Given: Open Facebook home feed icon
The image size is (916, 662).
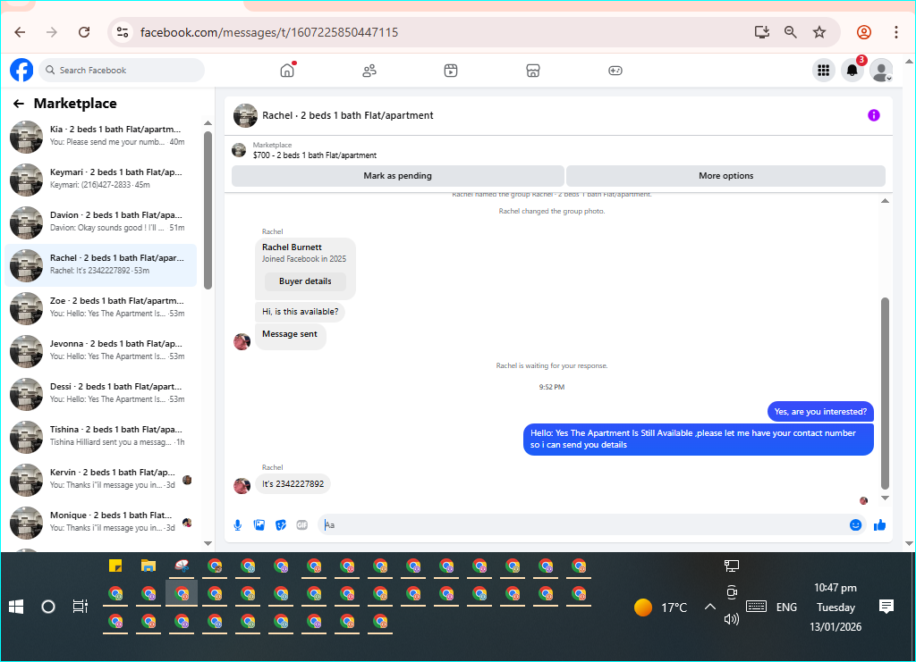Looking at the screenshot, I should pos(287,71).
